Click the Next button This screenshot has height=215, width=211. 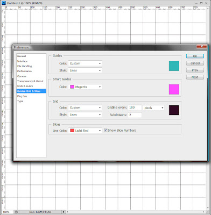click(x=195, y=77)
